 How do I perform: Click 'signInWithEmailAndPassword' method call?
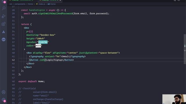(55, 14)
